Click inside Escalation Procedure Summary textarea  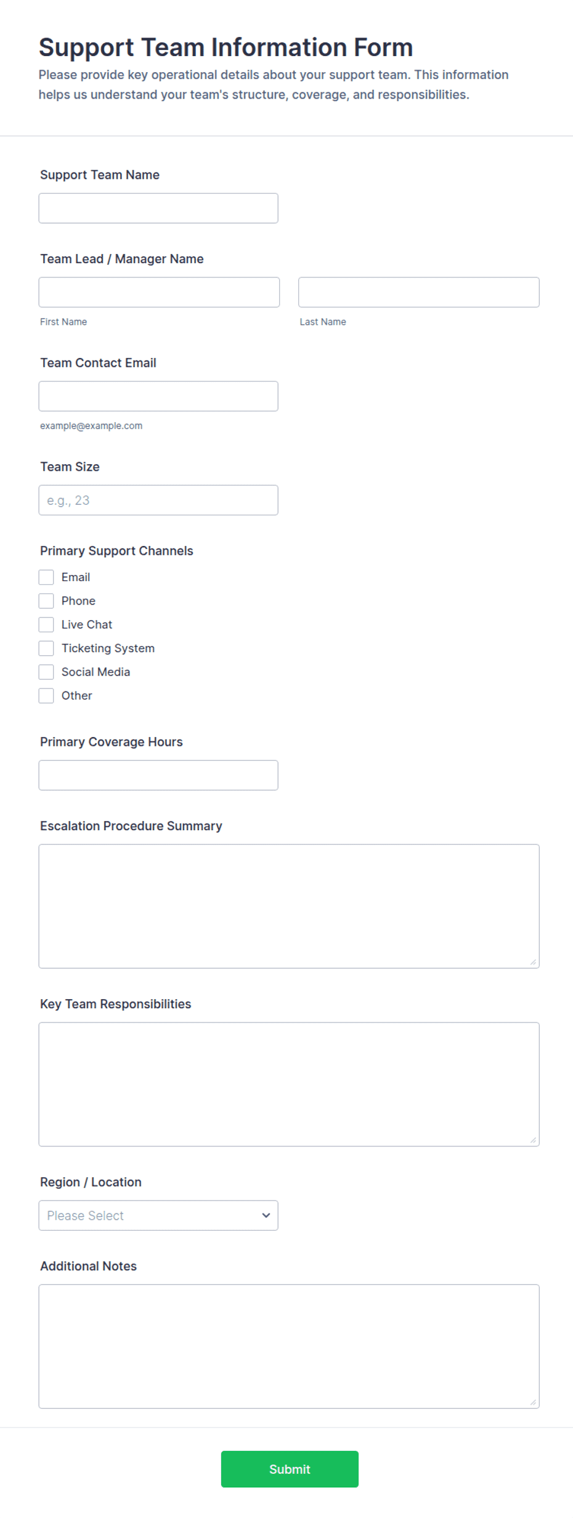tap(289, 907)
